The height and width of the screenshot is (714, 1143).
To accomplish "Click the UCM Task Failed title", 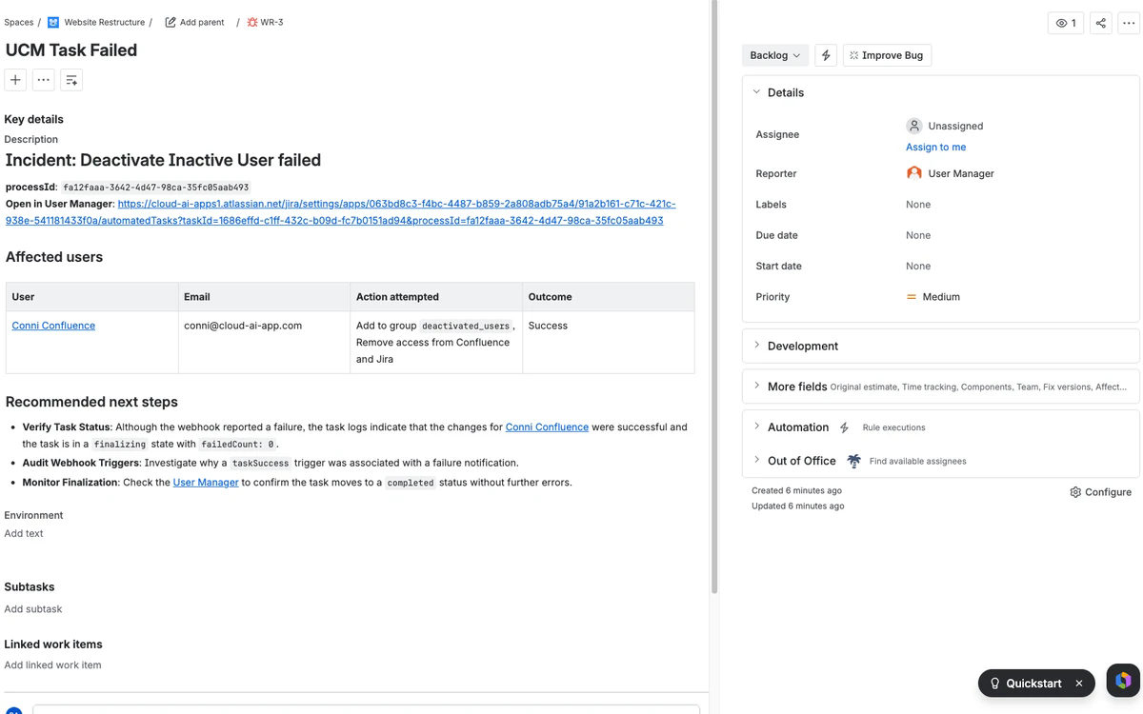I will point(71,50).
